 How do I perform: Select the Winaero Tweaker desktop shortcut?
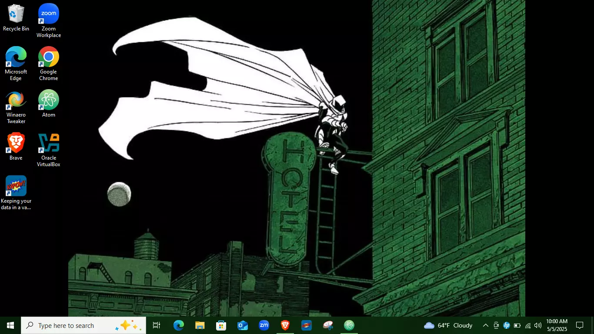[x=16, y=107]
